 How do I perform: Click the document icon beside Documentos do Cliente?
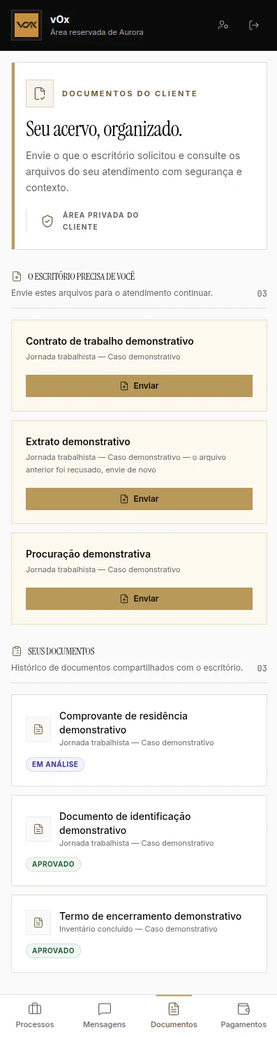40,94
